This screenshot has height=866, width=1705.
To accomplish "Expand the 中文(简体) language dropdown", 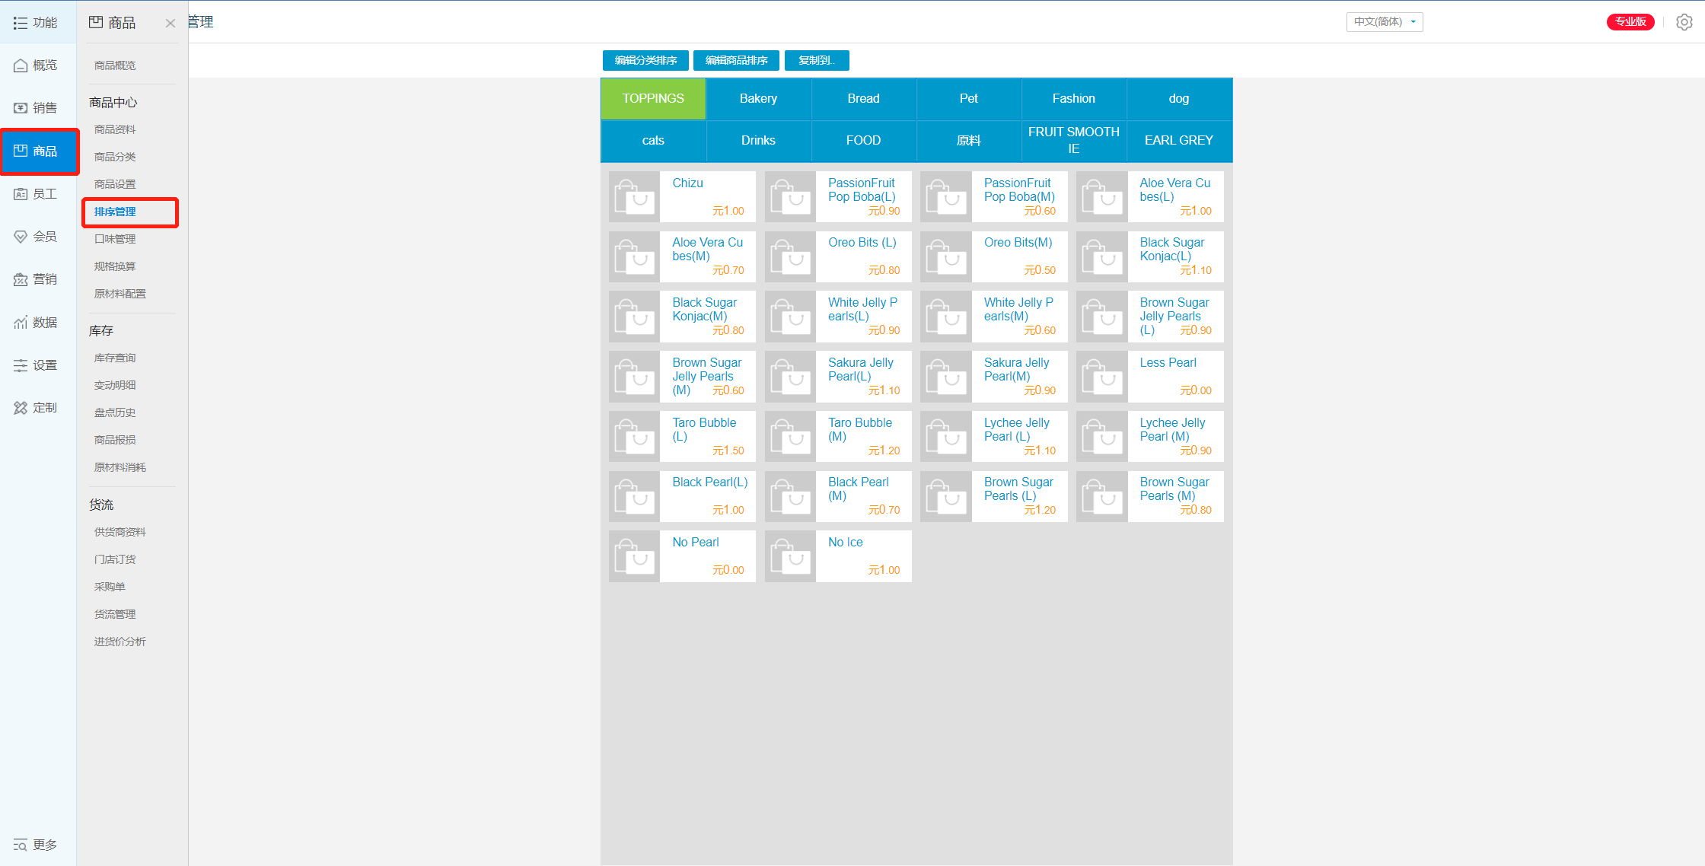I will point(1384,22).
